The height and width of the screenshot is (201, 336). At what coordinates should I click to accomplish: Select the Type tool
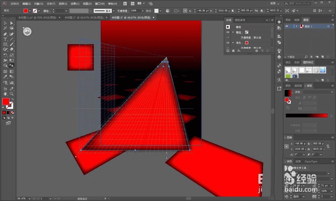click(x=5, y=39)
